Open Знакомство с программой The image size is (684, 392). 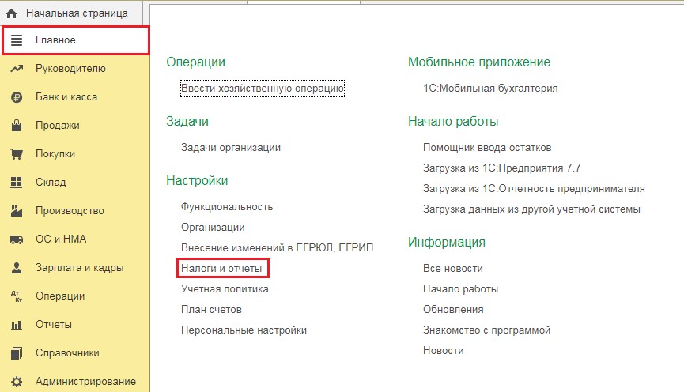486,330
